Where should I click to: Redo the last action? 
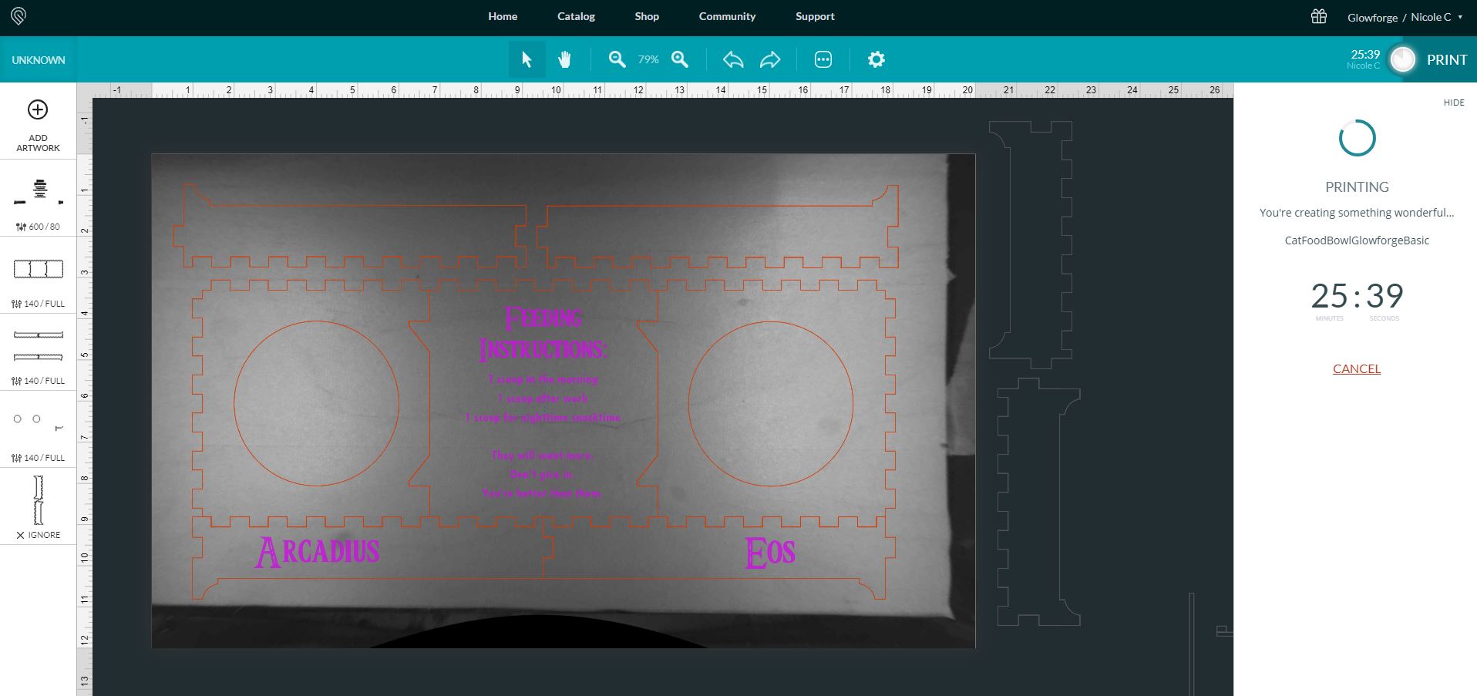point(770,59)
